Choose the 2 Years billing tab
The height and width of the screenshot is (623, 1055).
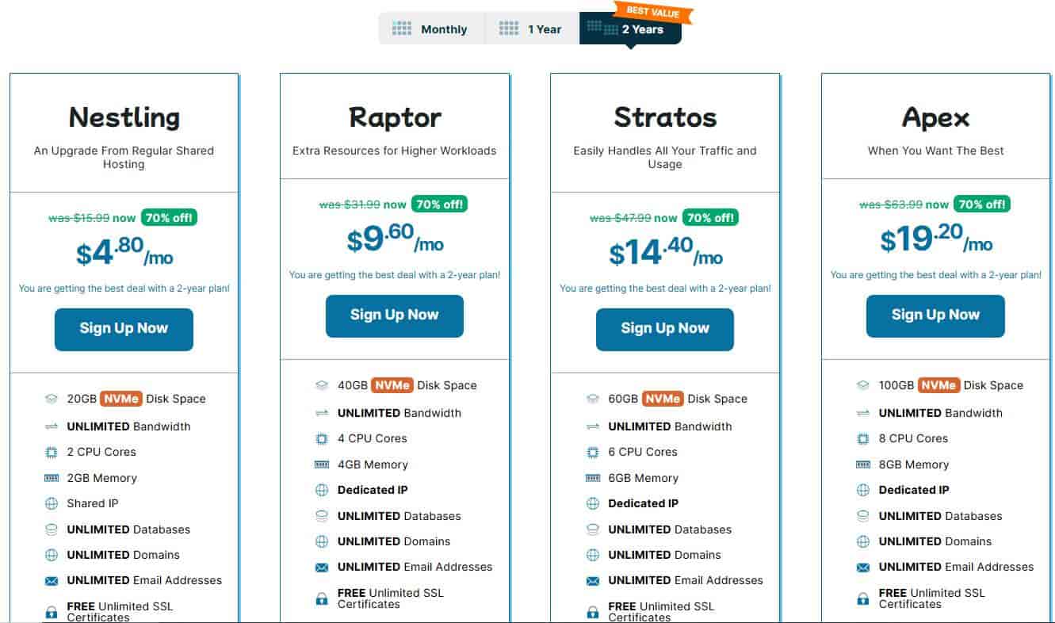[x=630, y=29]
